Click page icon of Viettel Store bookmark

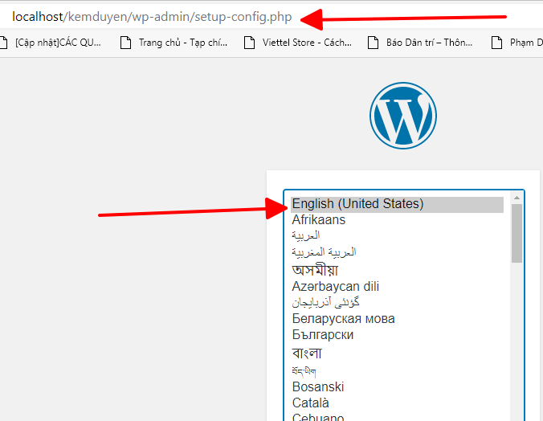coord(249,43)
